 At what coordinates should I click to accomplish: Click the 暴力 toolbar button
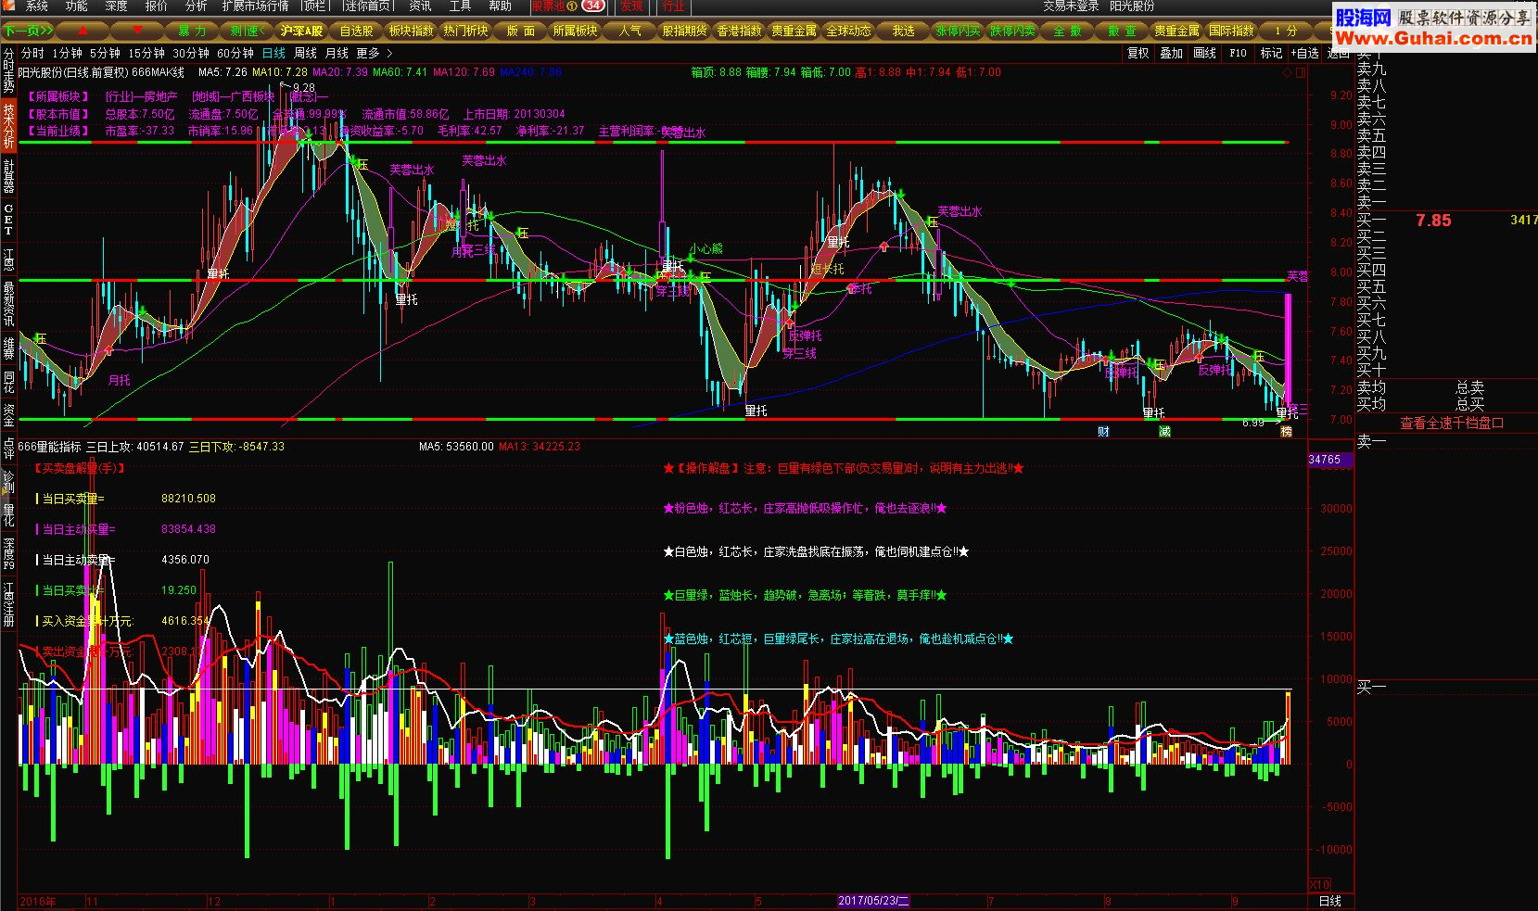(193, 31)
